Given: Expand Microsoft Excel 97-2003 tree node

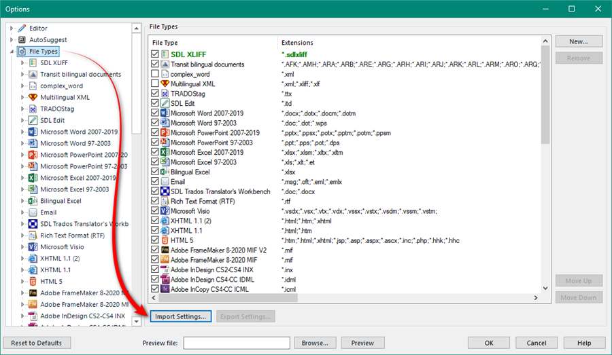Looking at the screenshot, I should [22, 189].
